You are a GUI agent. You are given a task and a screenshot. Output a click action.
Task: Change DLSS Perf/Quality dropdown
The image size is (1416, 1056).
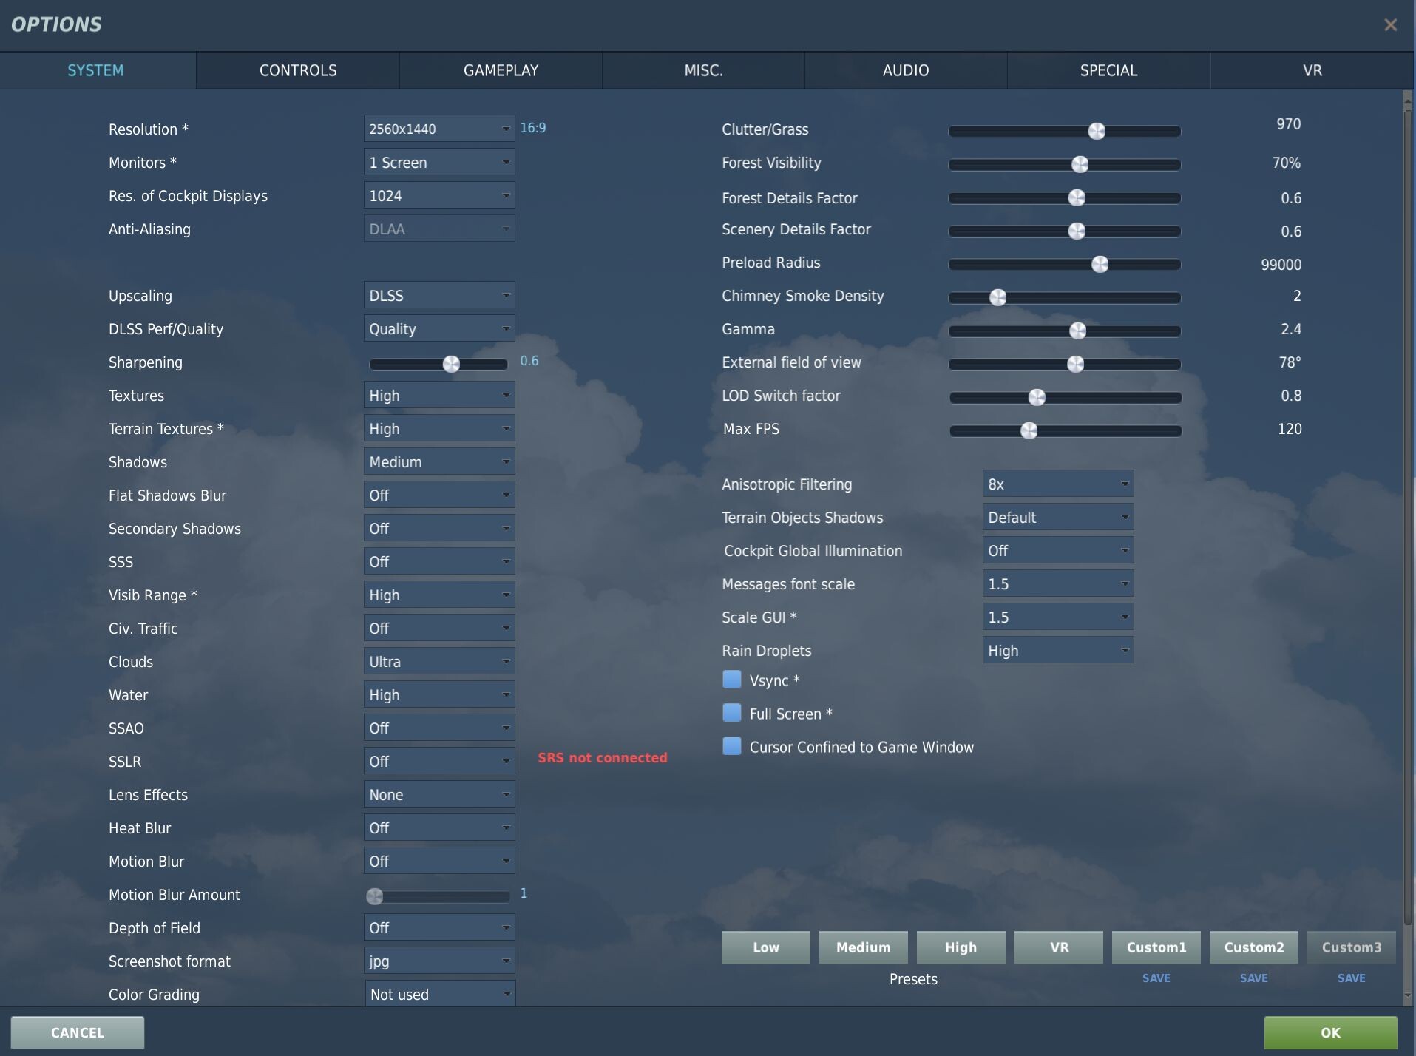coord(439,328)
